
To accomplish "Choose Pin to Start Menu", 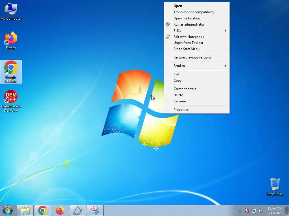I will click(x=197, y=49).
